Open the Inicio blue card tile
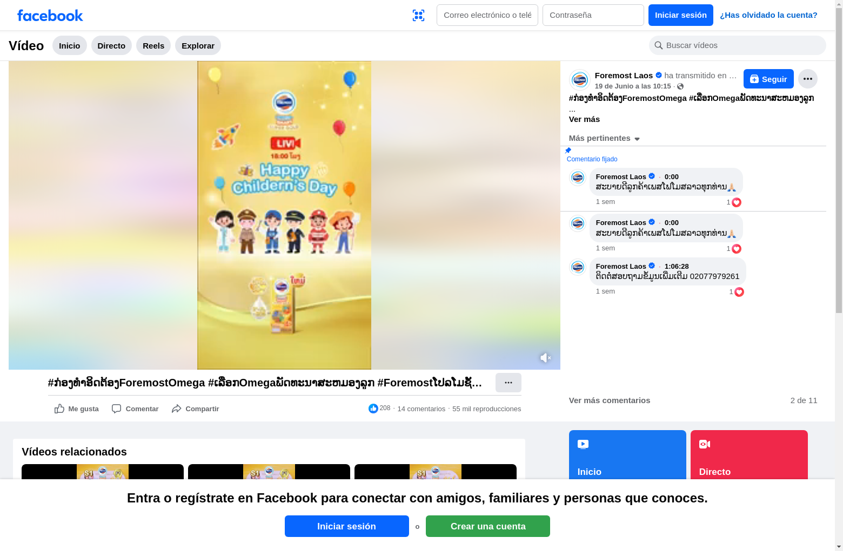The height and width of the screenshot is (551, 843). (x=627, y=455)
